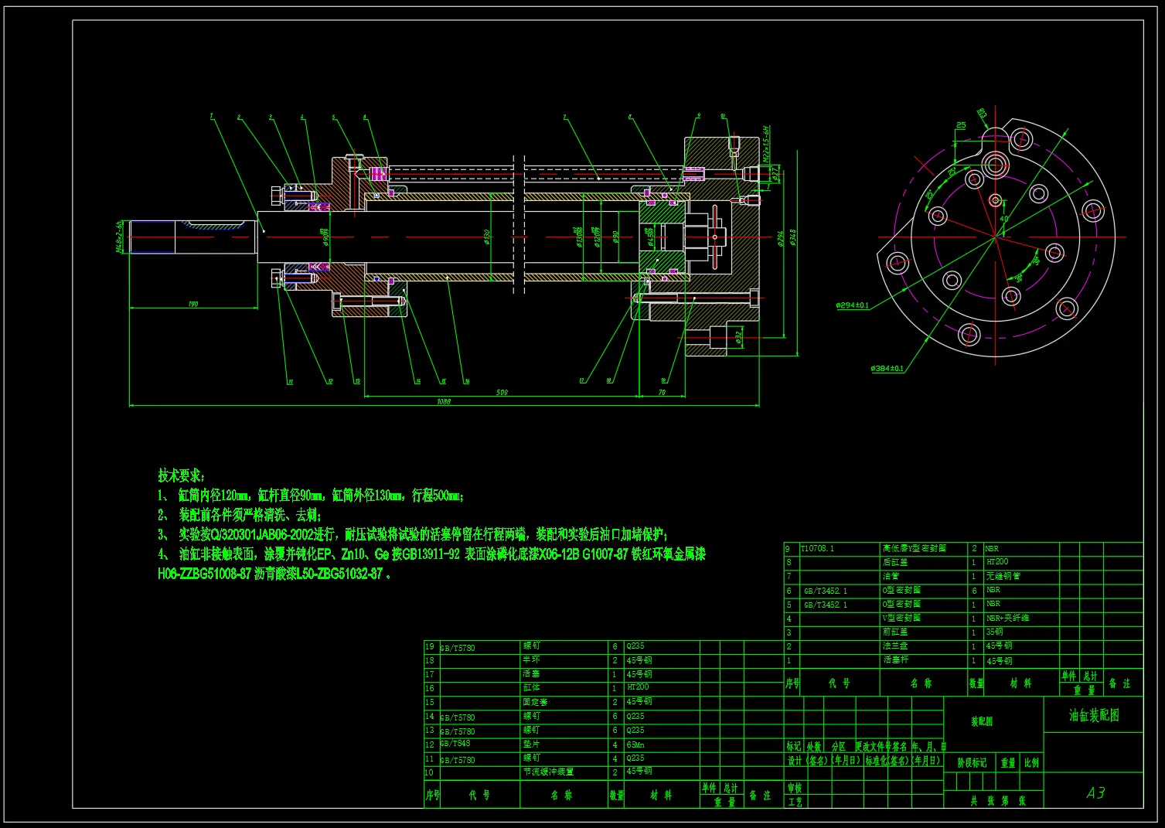This screenshot has height=828, width=1165.
Task: Click the '后缸盖' part name cell
Action: point(895,563)
